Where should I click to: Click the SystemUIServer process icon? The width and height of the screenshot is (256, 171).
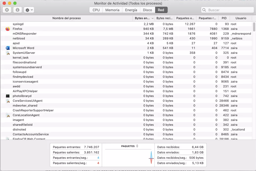[x=8, y=53]
